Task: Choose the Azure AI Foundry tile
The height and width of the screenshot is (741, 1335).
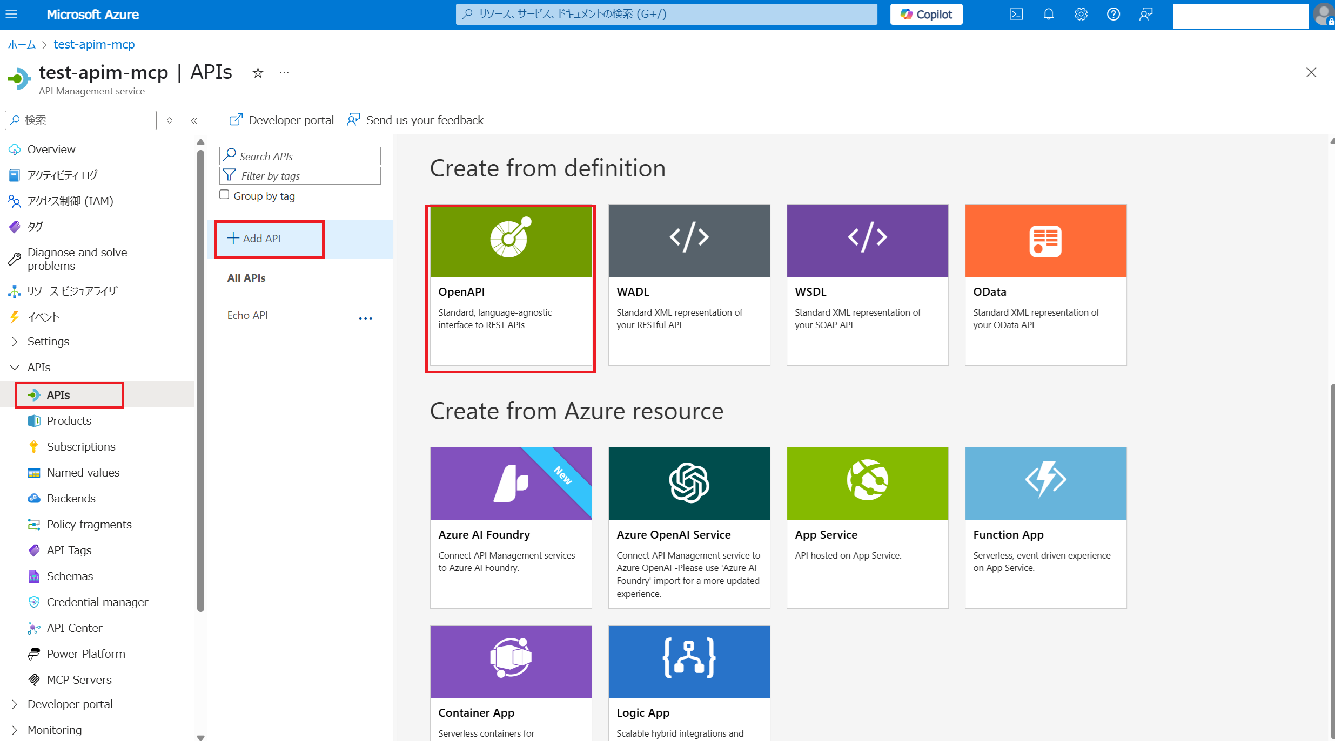Action: (511, 528)
